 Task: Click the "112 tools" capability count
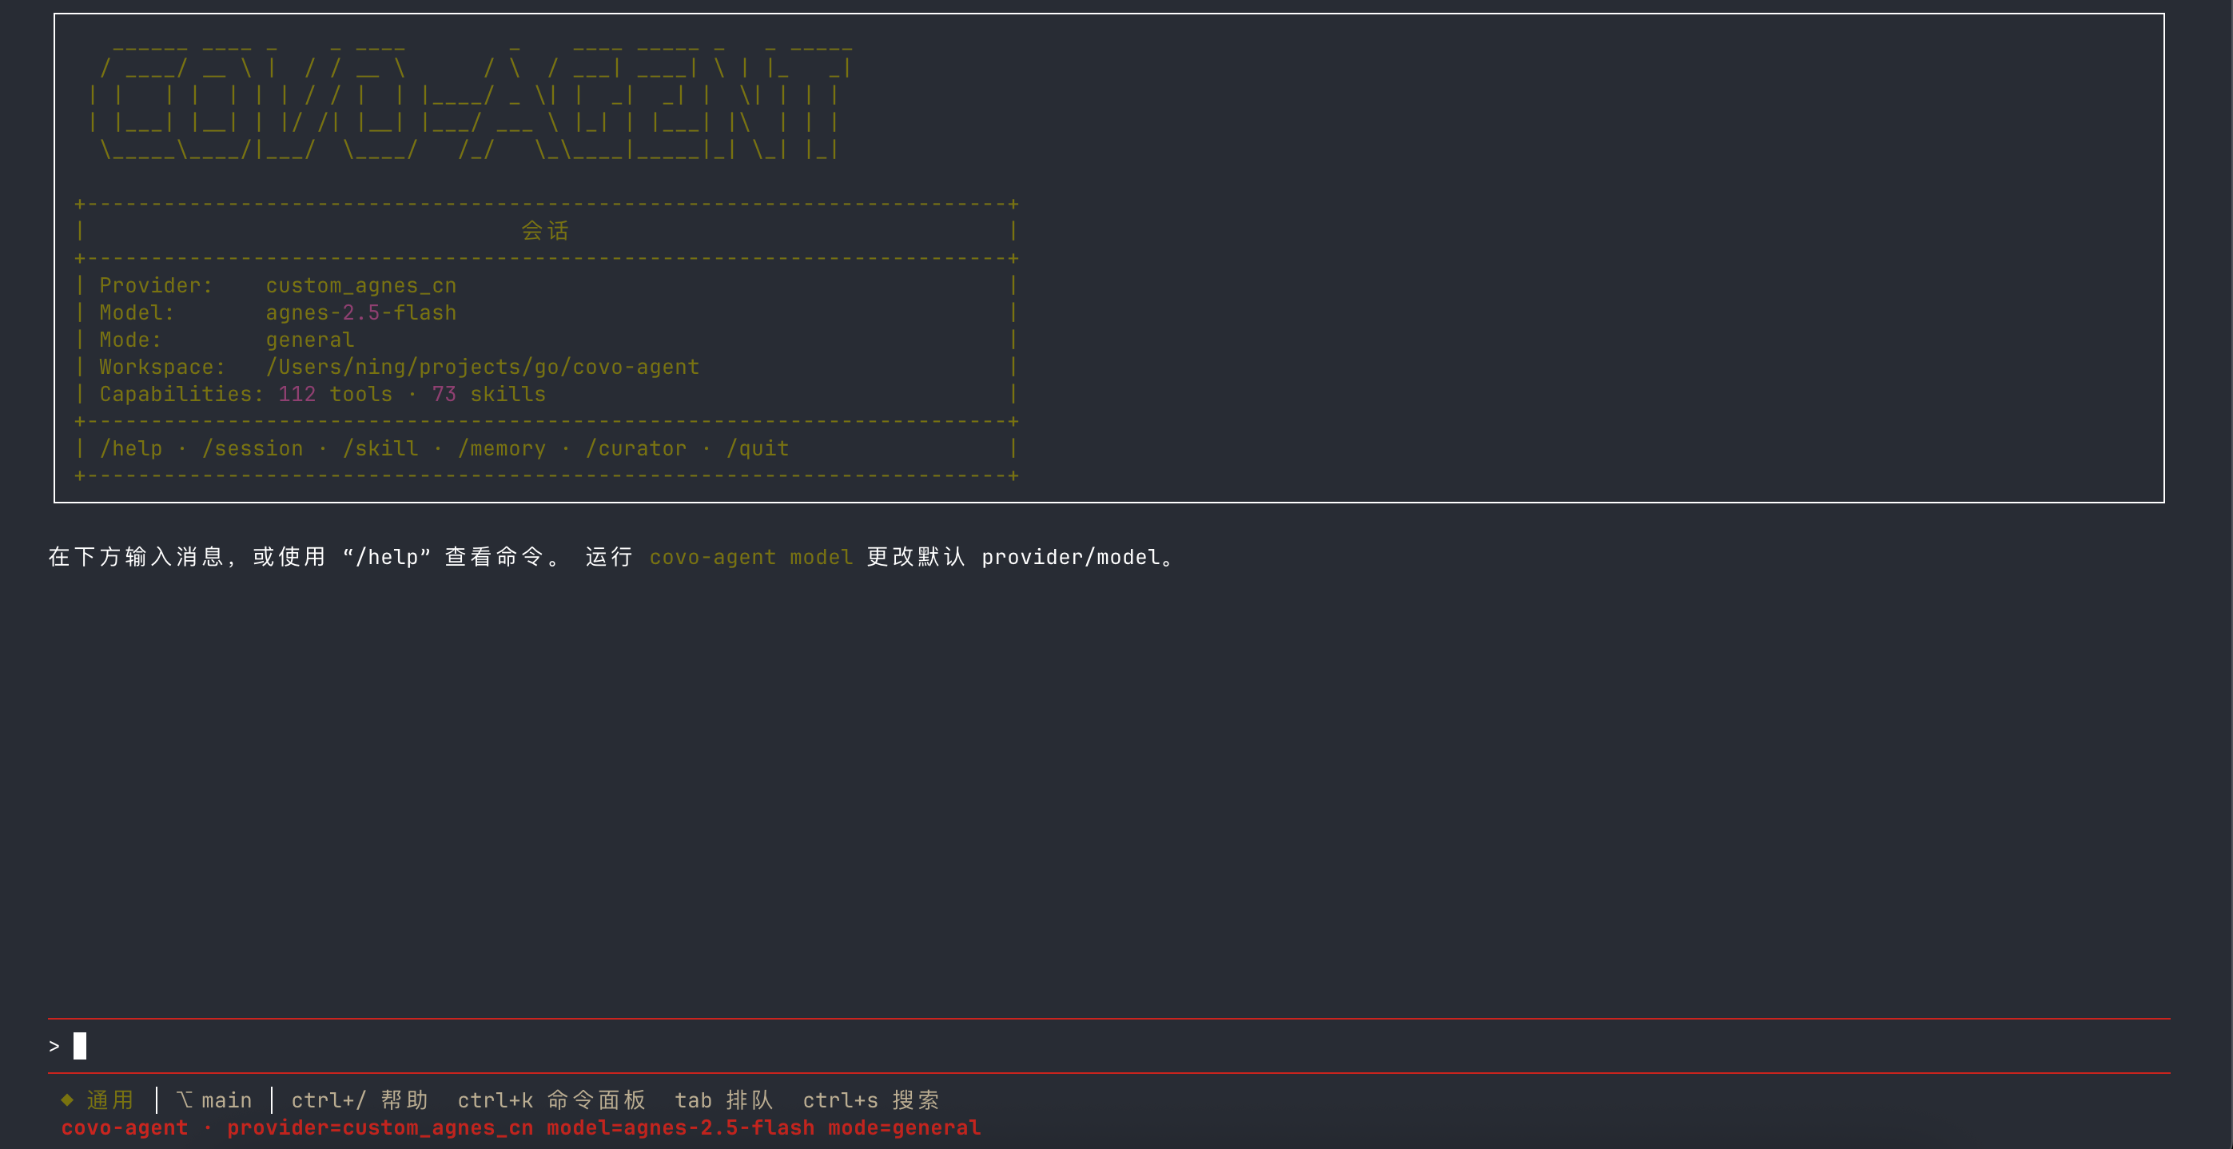click(x=336, y=394)
